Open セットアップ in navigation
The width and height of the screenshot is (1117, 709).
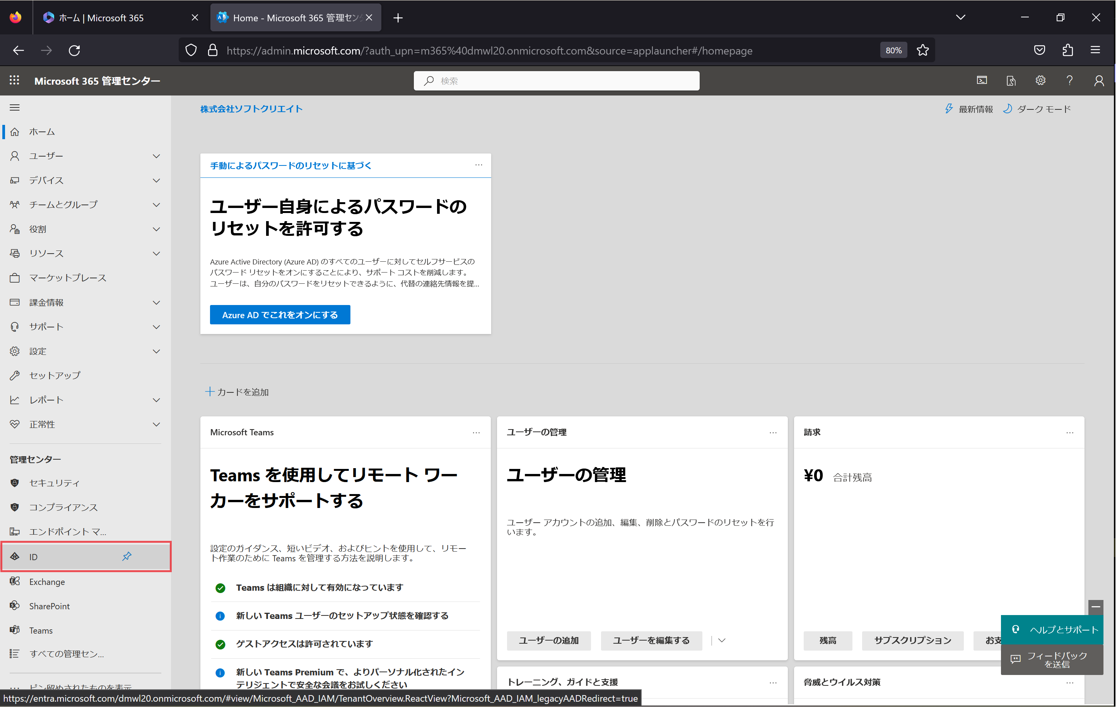point(85,376)
